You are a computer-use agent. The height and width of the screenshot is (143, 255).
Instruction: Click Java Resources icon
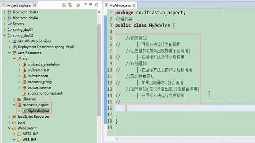(15, 53)
